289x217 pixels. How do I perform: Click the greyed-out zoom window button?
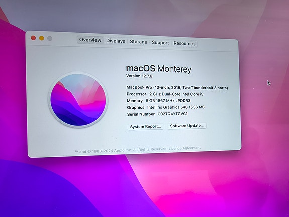coord(50,38)
